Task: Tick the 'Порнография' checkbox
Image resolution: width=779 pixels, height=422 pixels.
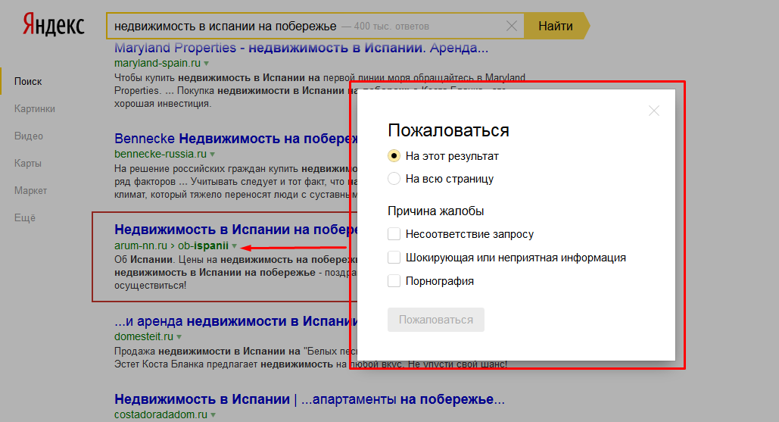Action: [394, 281]
